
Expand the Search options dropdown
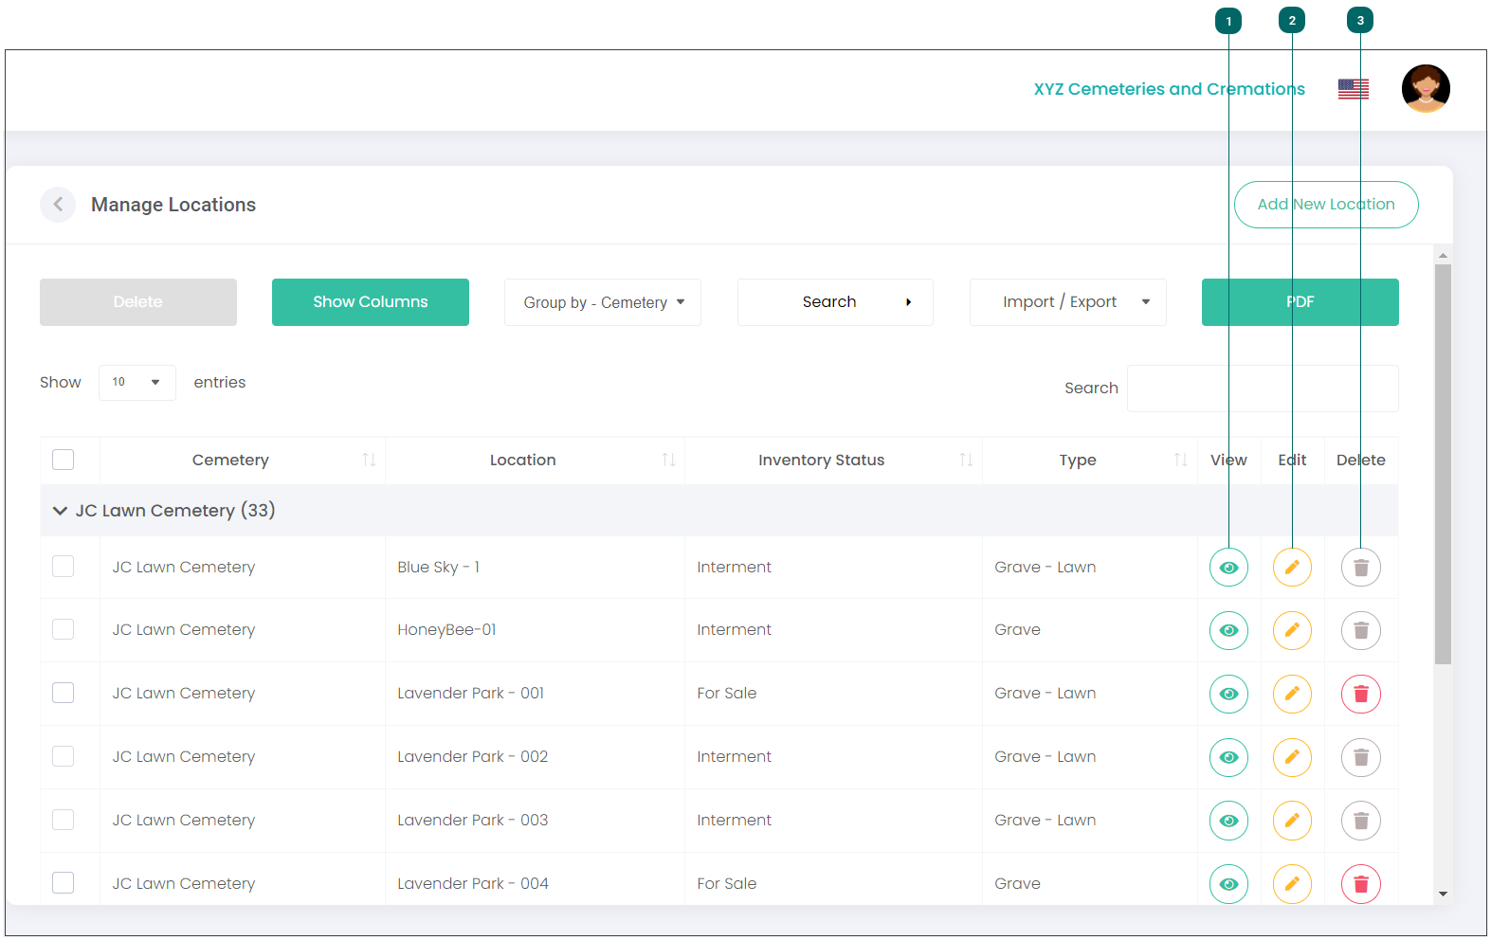point(835,302)
